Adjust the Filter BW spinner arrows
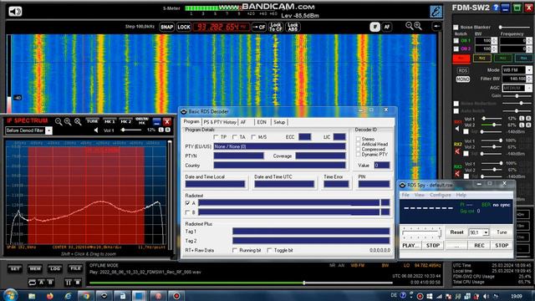 (529, 79)
